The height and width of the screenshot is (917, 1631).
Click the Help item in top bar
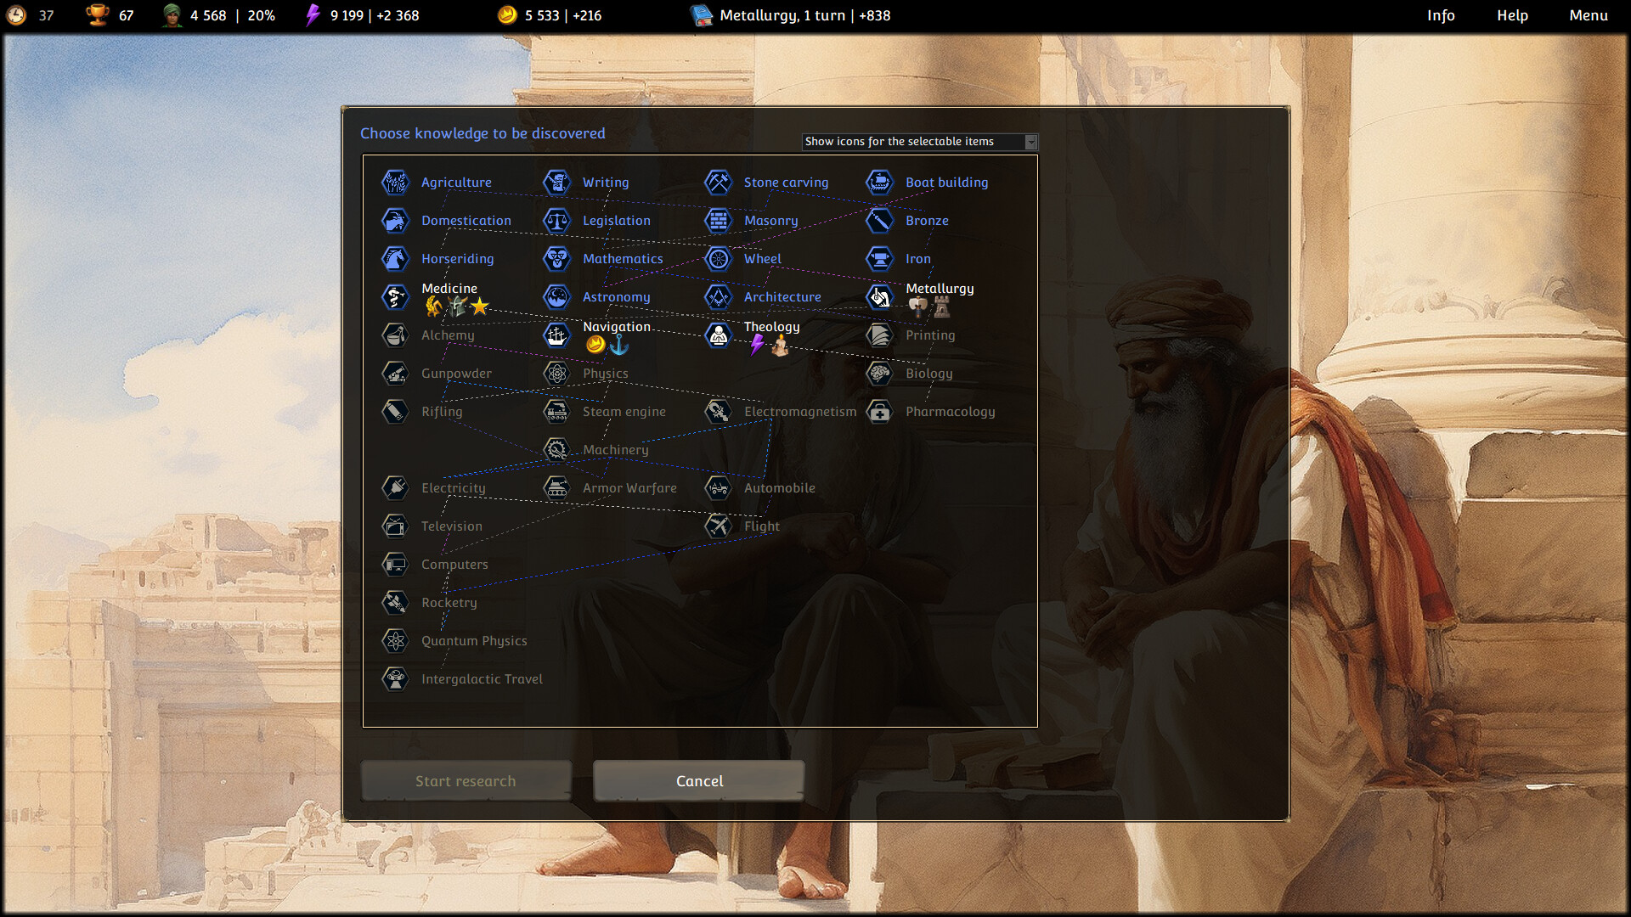pyautogui.click(x=1512, y=15)
